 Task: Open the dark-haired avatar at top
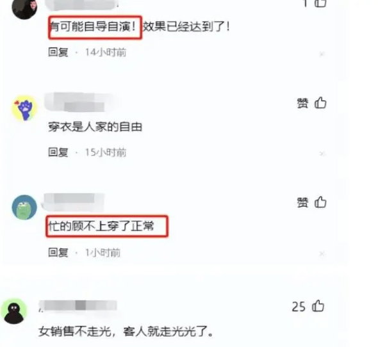tap(24, 7)
